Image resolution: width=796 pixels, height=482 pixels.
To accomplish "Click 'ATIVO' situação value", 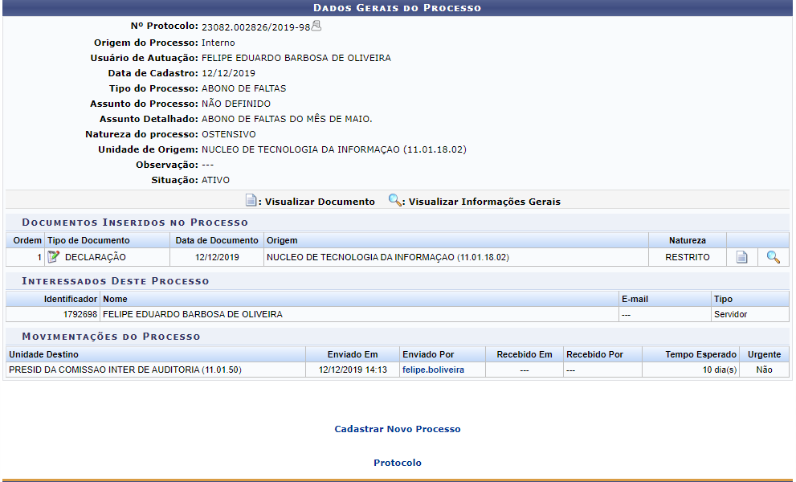I will coord(216,180).
